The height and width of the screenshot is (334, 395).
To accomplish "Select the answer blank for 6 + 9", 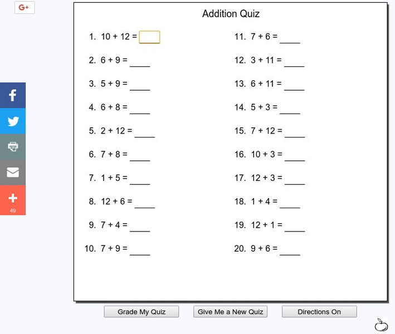I will (x=140, y=60).
